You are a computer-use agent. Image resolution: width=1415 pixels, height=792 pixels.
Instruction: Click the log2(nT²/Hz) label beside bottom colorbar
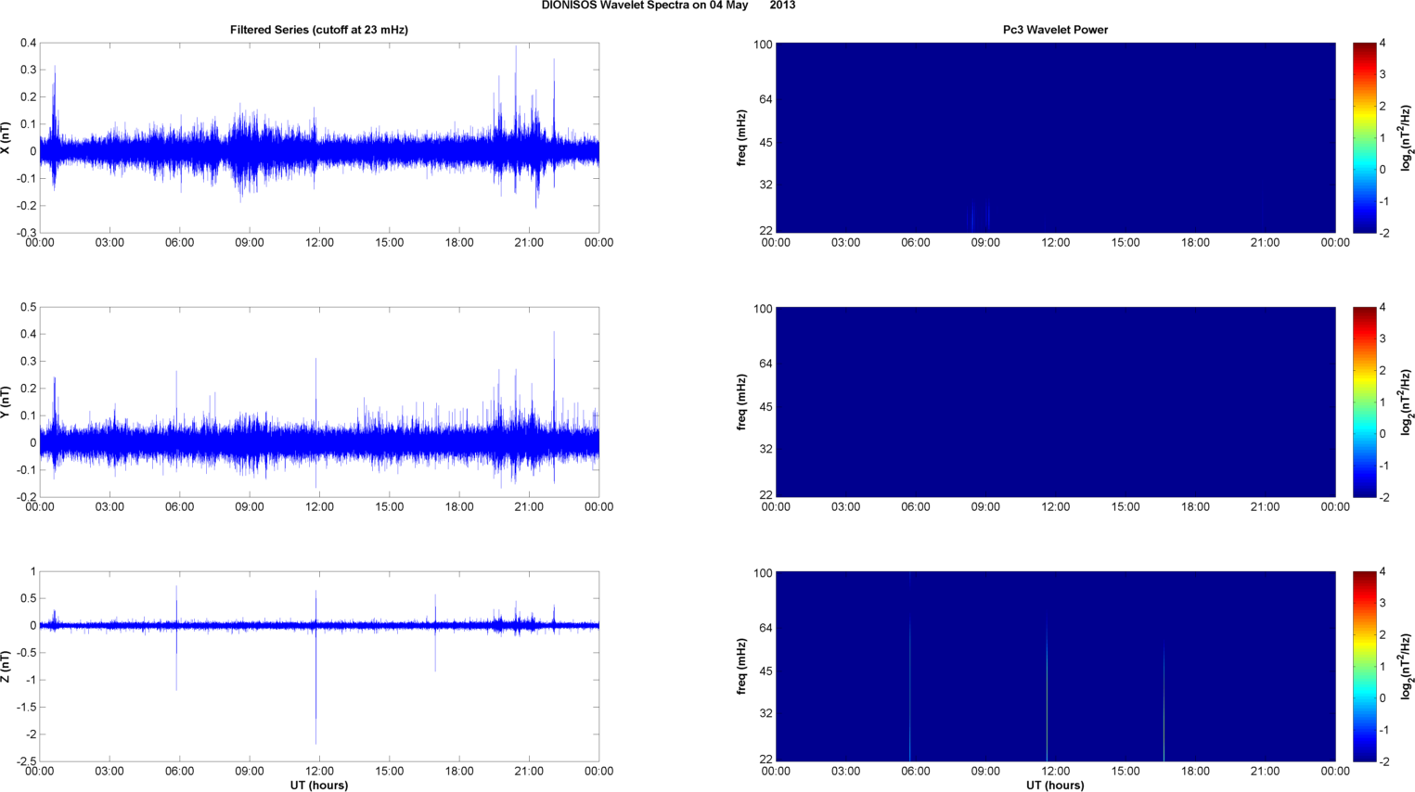coord(1407,666)
